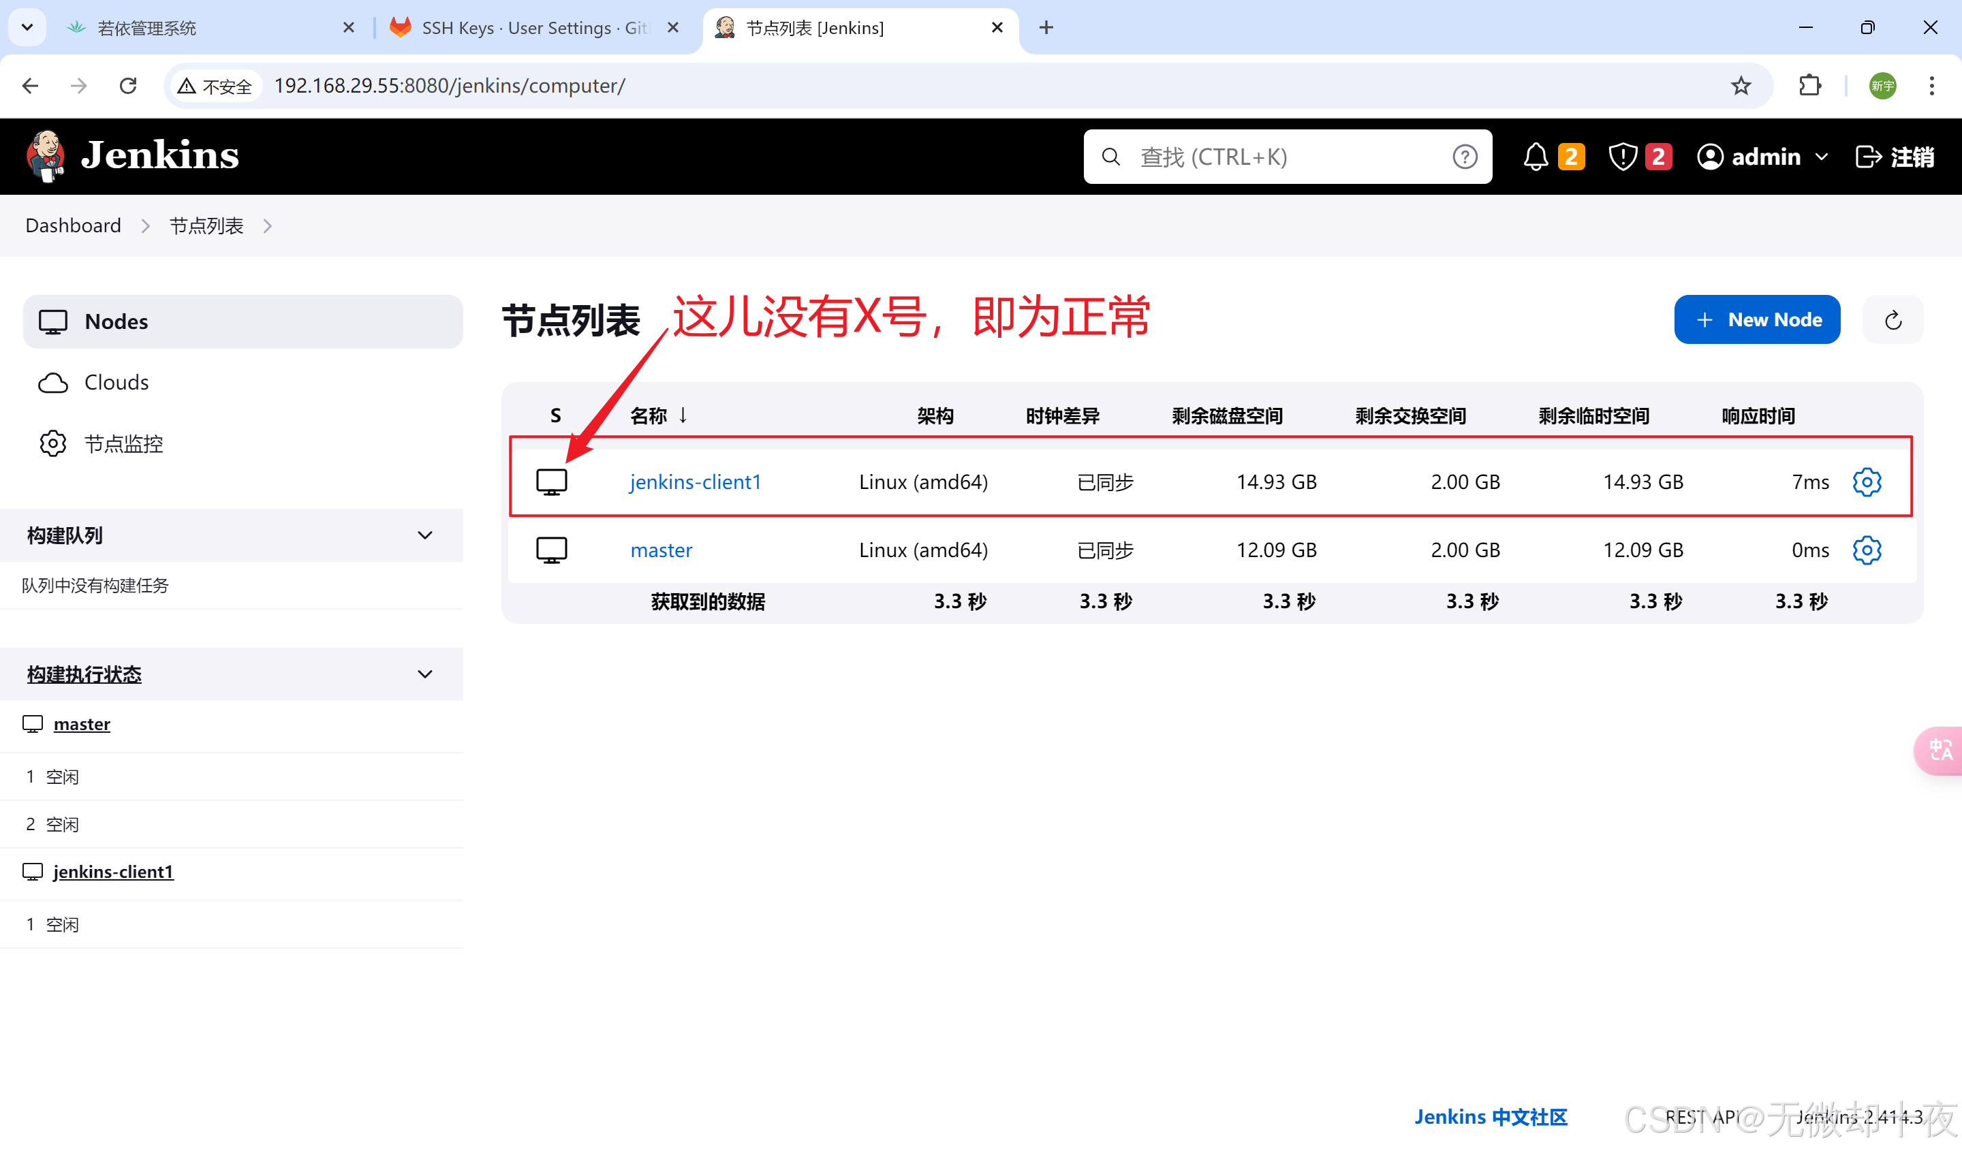Open 节点监控 in the sidebar
The image size is (1962, 1153).
coord(123,444)
